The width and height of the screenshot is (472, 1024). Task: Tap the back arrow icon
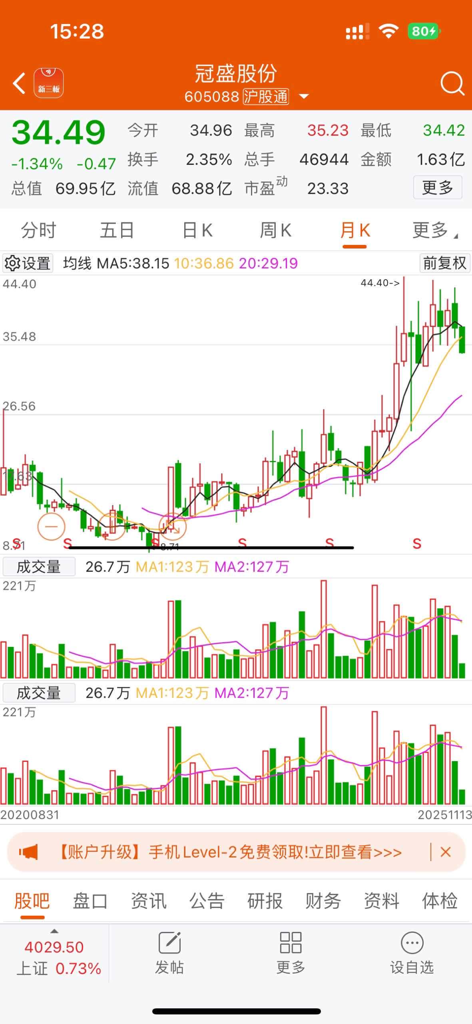[19, 83]
